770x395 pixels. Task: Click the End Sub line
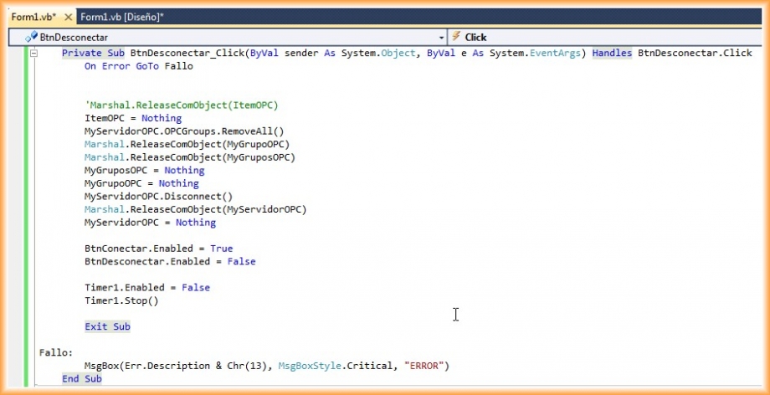(x=81, y=379)
